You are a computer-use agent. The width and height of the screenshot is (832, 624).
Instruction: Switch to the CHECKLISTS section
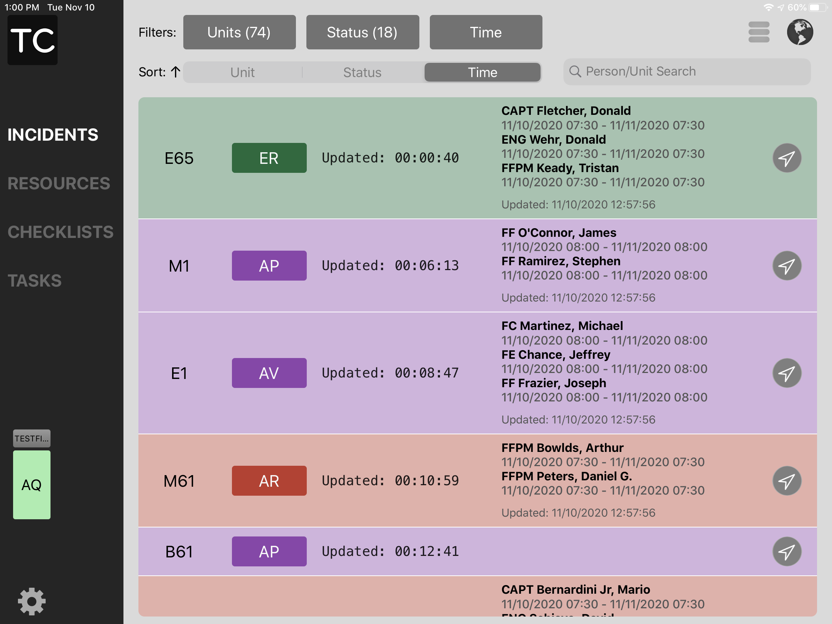tap(61, 232)
